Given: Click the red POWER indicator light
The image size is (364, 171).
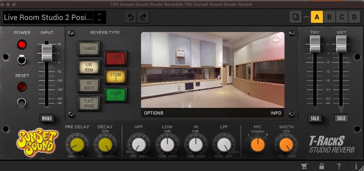Looking at the screenshot, I should pyautogui.click(x=22, y=44).
